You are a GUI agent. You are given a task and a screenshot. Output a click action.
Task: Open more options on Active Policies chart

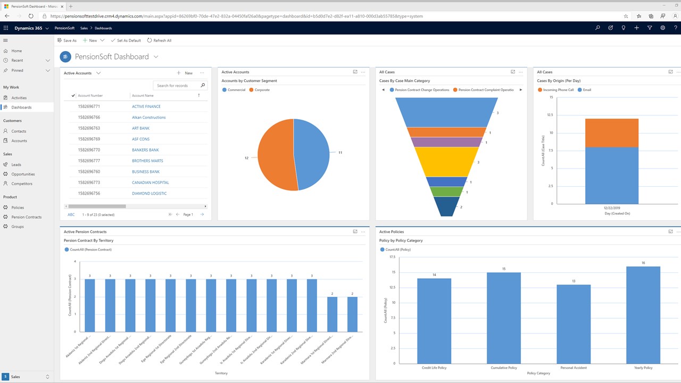click(678, 232)
